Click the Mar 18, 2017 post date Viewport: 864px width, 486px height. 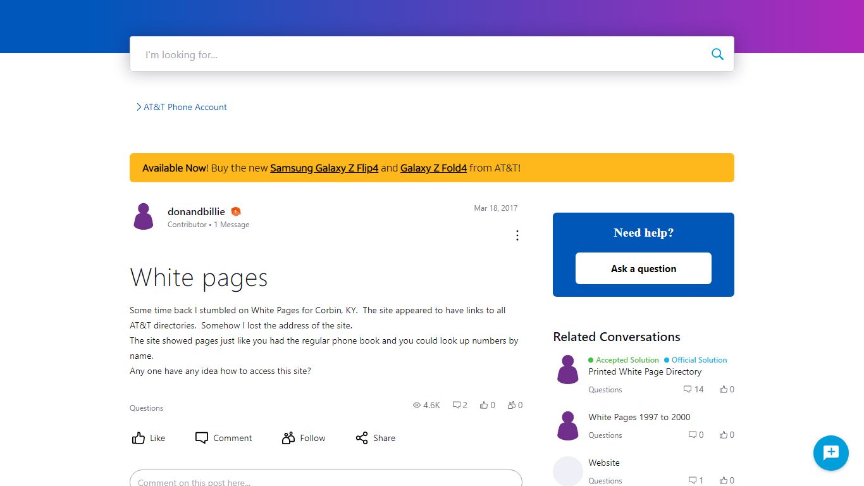496,208
